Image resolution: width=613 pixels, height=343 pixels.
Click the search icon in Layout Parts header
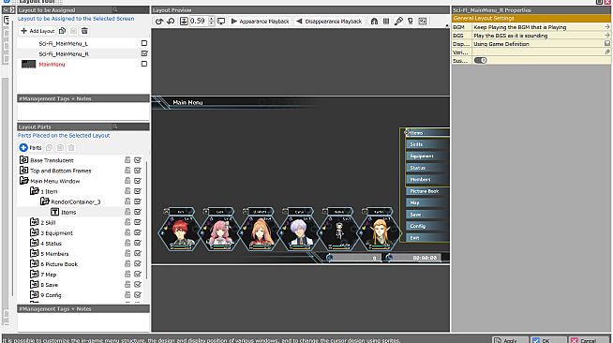pyautogui.click(x=115, y=127)
